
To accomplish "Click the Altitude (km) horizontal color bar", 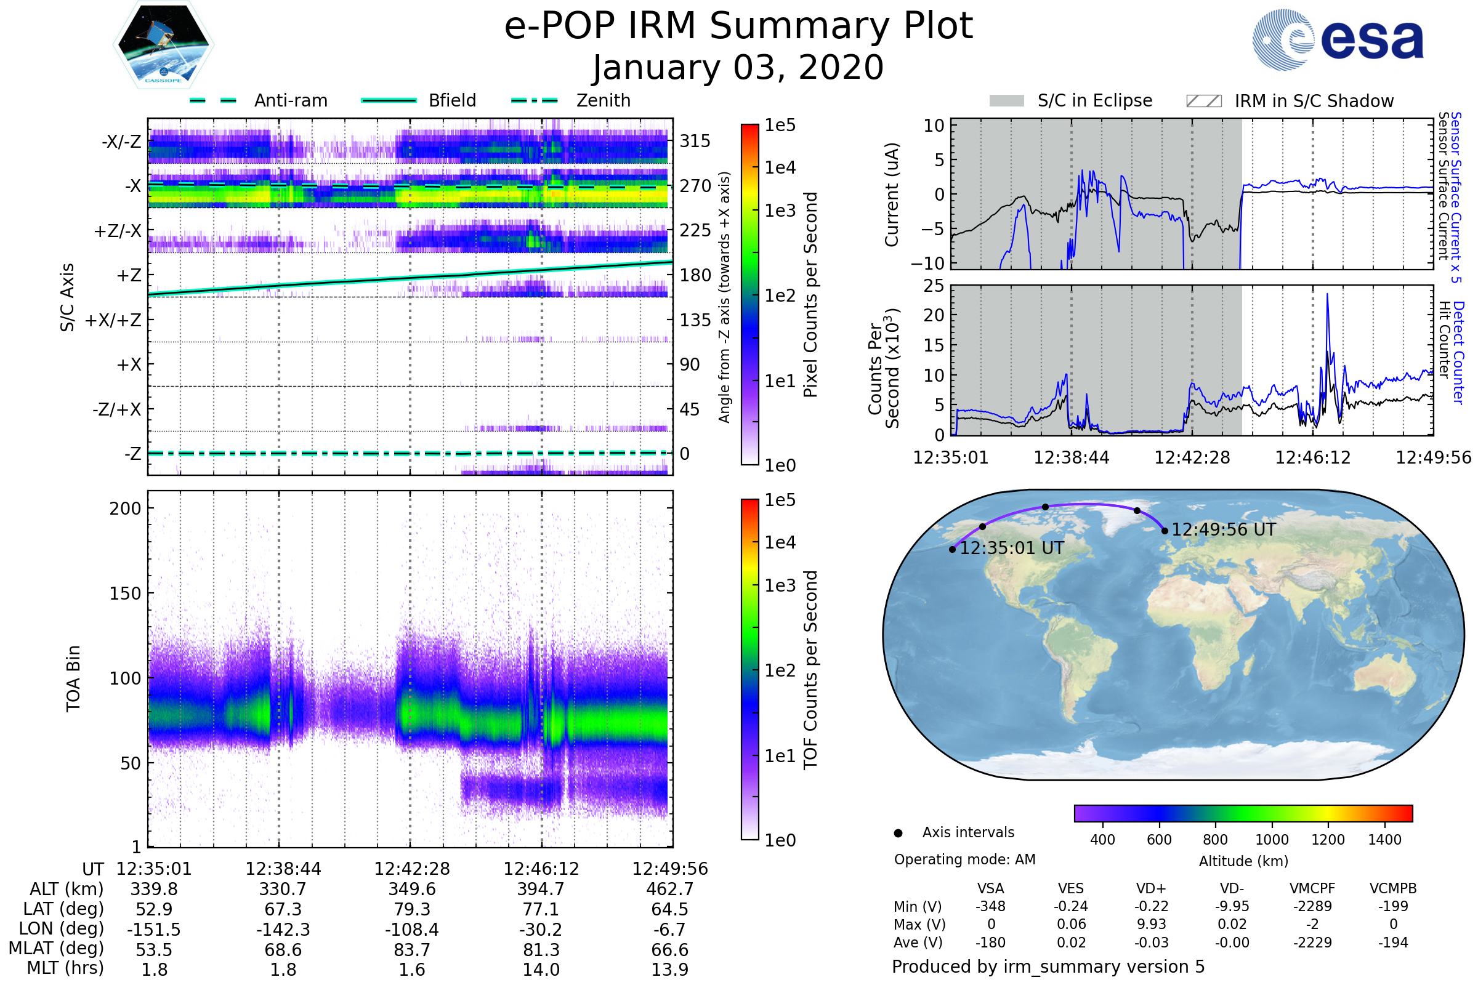I will (x=1243, y=813).
